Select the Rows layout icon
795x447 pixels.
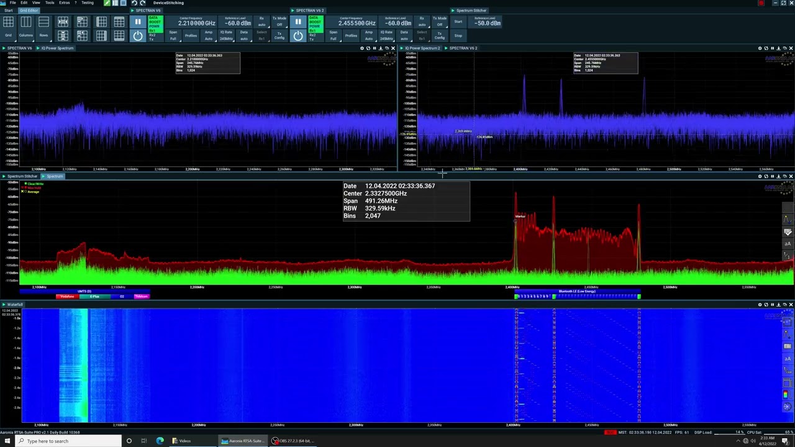tap(43, 23)
